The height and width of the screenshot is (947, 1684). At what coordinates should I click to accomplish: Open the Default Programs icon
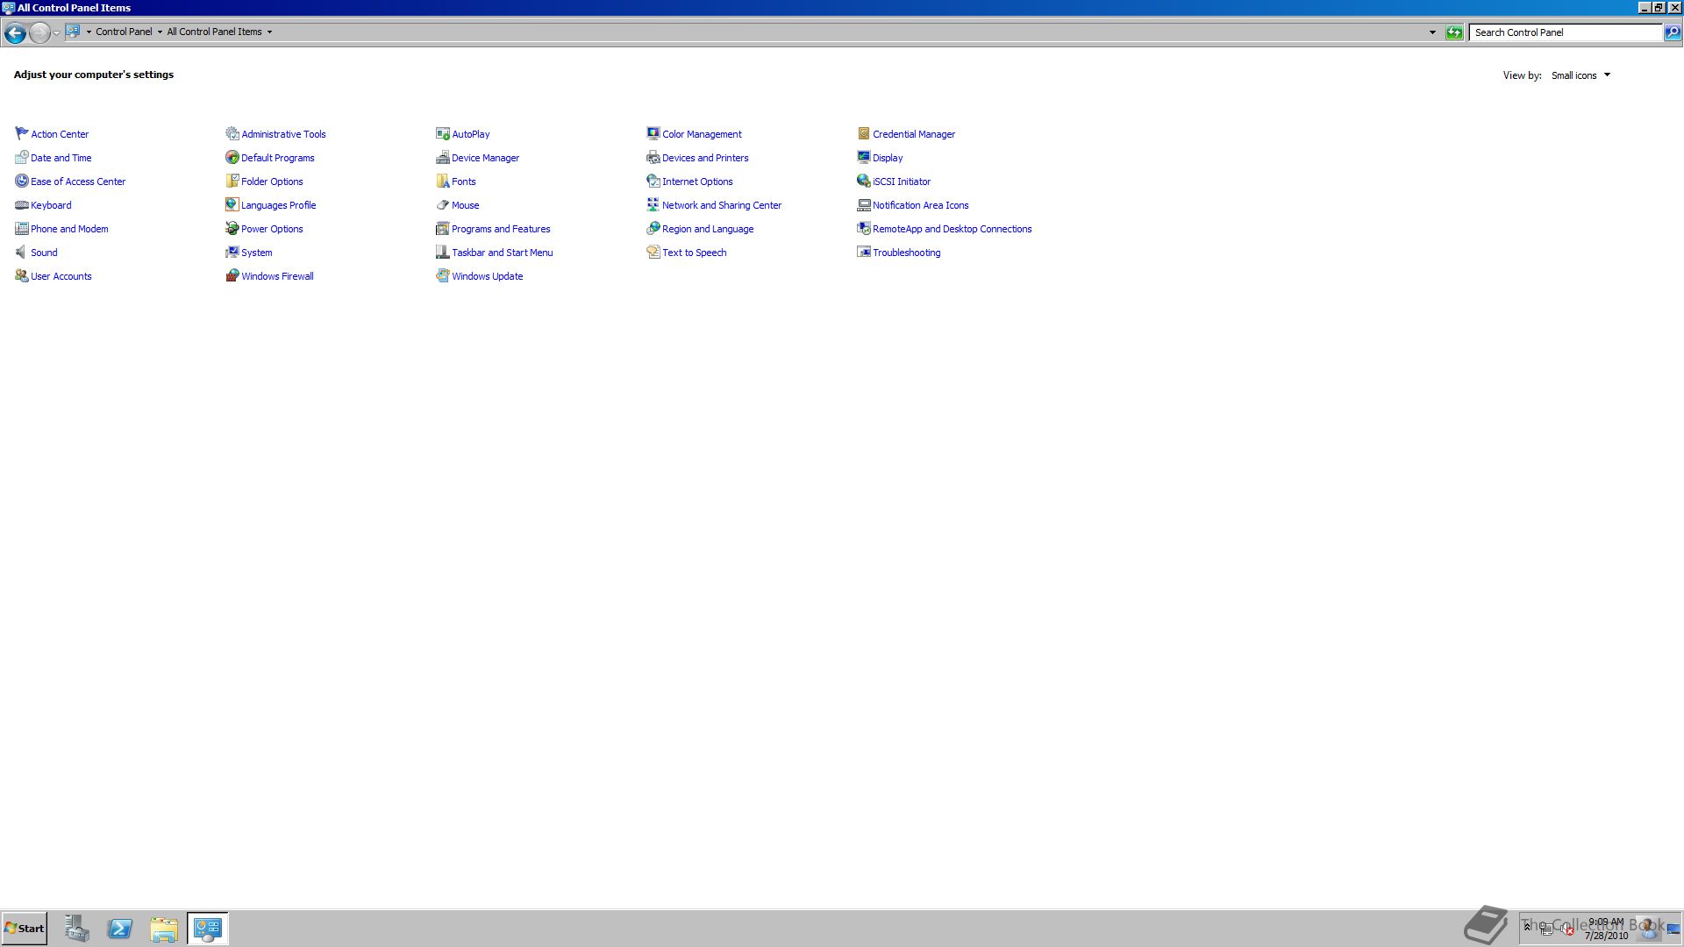[x=232, y=157]
